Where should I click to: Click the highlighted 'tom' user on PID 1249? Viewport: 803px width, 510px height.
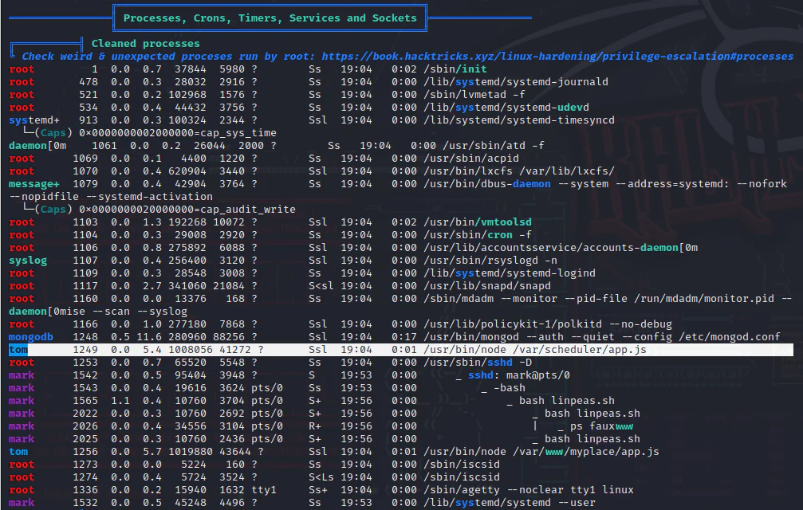point(18,350)
